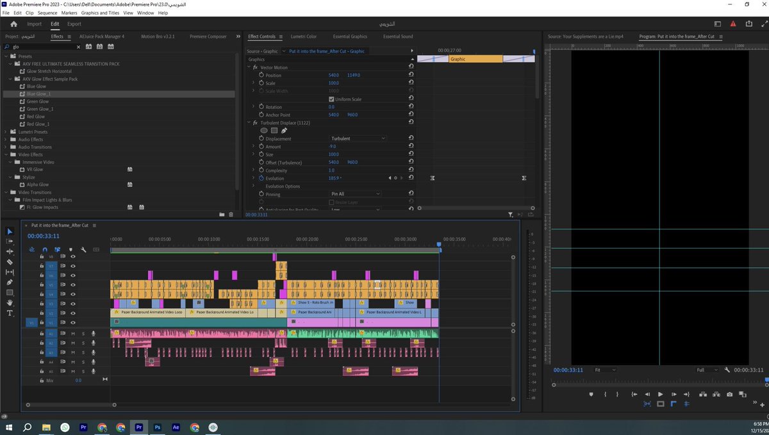Select the Red Glow_1 preset
Screen dimensions: 769x435
click(38, 124)
